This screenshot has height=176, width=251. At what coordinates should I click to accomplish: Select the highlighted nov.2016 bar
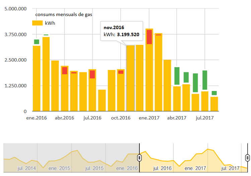point(130,78)
